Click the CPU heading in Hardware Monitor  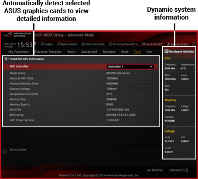(x=167, y=58)
